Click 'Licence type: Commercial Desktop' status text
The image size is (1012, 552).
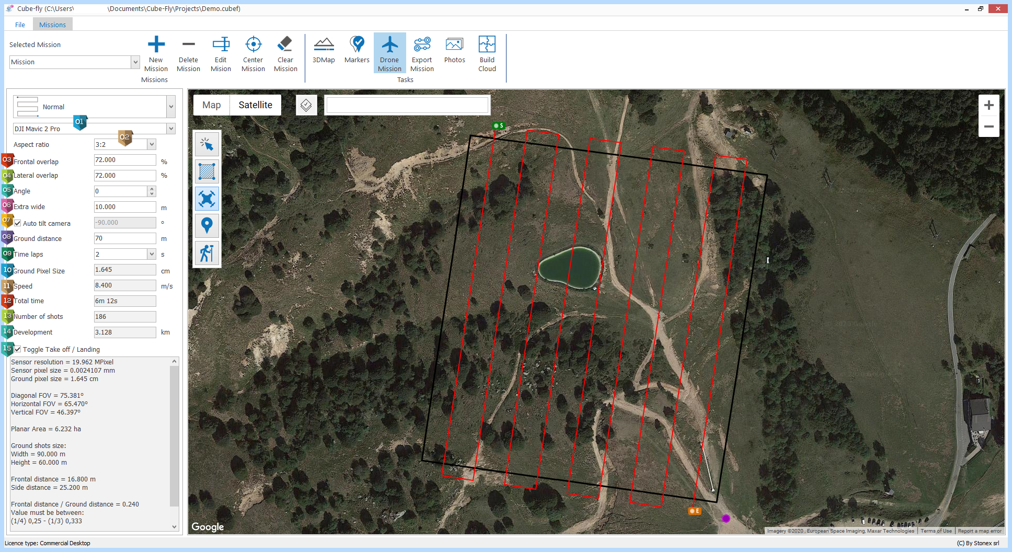[x=48, y=543]
